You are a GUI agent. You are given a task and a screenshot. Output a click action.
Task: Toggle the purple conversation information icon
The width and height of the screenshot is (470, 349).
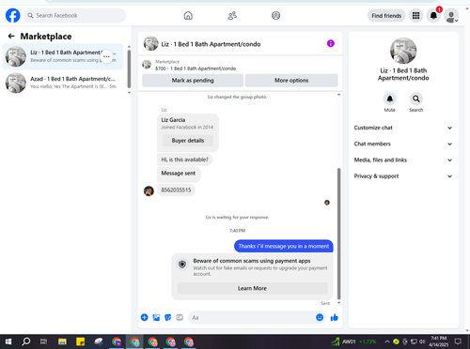pos(331,43)
